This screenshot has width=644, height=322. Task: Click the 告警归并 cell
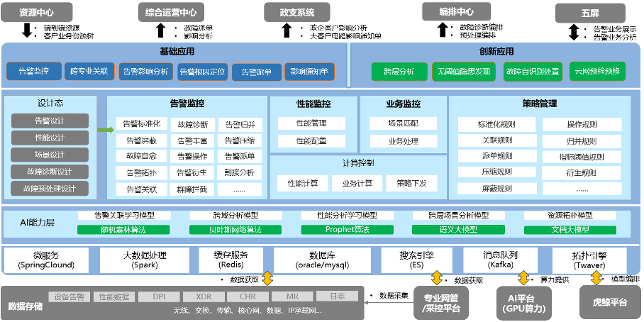point(240,124)
